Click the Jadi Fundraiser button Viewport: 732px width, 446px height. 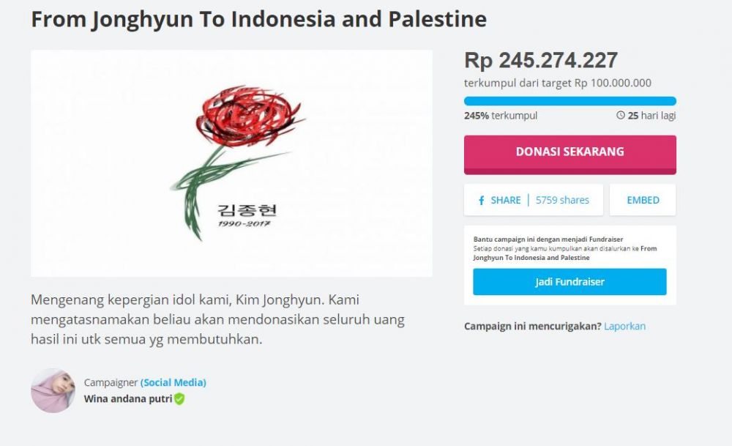tap(569, 281)
